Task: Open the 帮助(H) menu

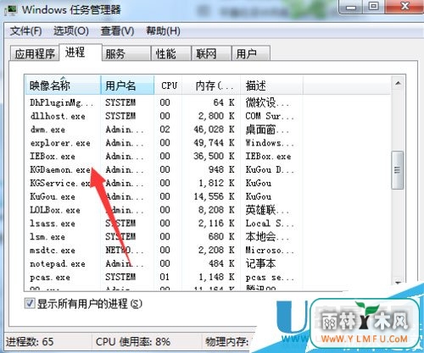Action: (163, 30)
